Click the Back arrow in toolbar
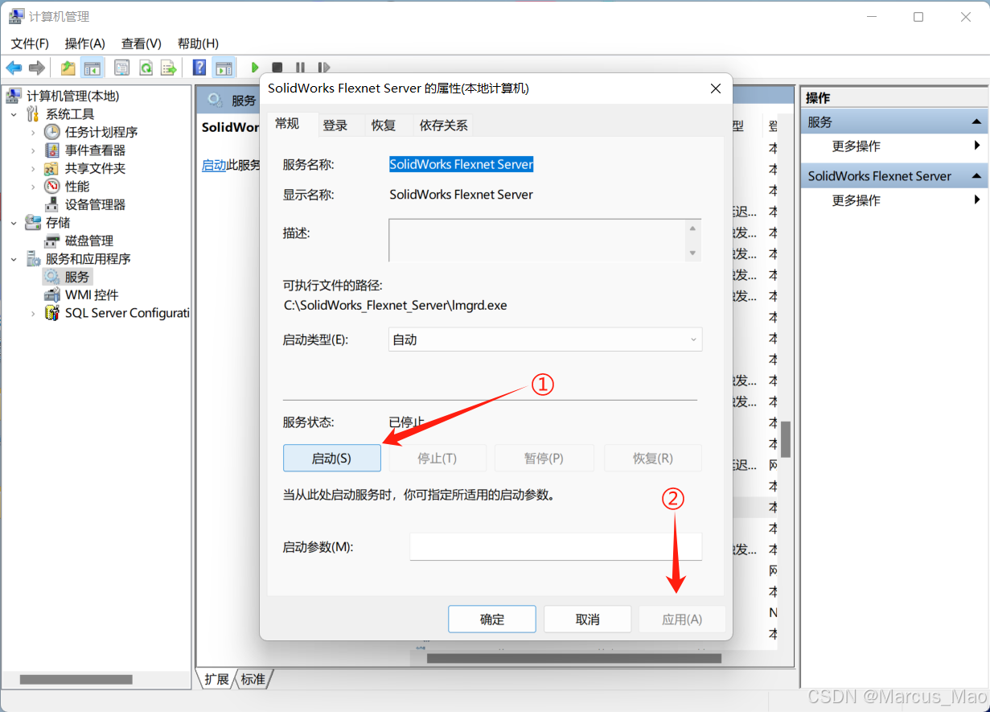Viewport: 990px width, 712px height. (x=14, y=68)
